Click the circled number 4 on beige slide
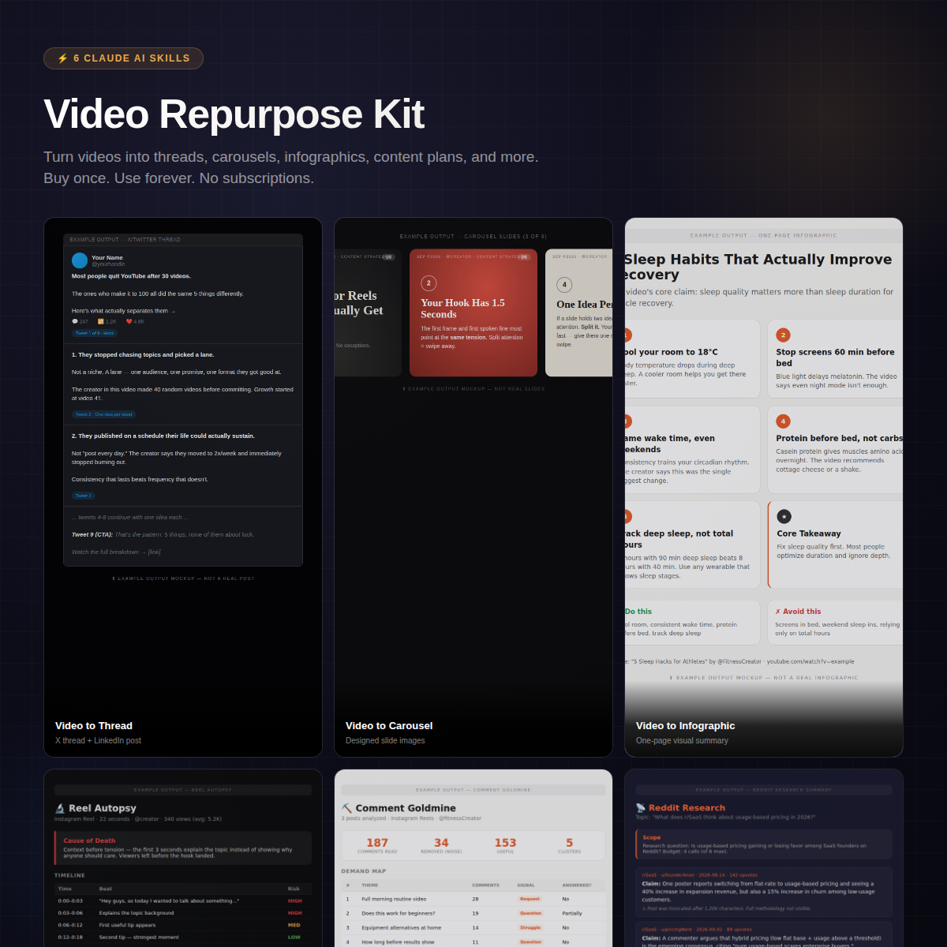The image size is (947, 947). (x=564, y=285)
